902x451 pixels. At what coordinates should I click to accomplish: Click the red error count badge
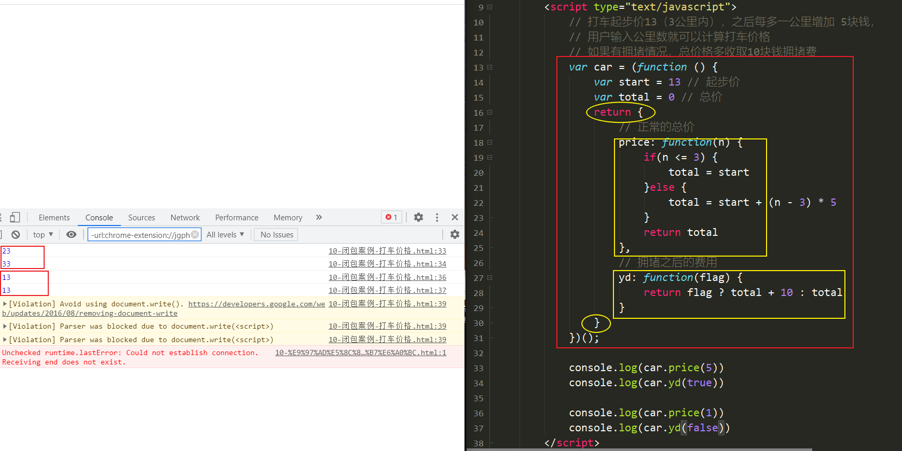pyautogui.click(x=391, y=217)
